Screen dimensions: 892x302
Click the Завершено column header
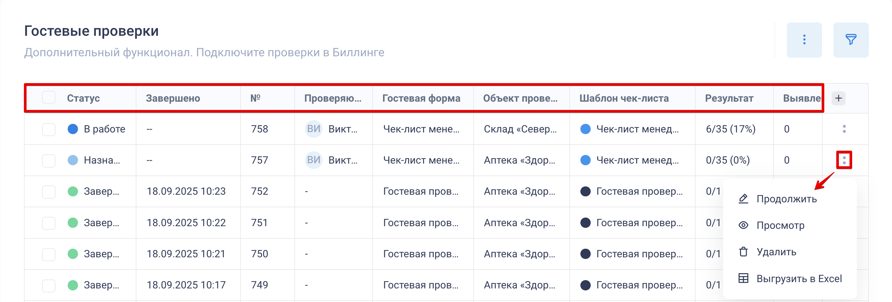[x=173, y=98]
